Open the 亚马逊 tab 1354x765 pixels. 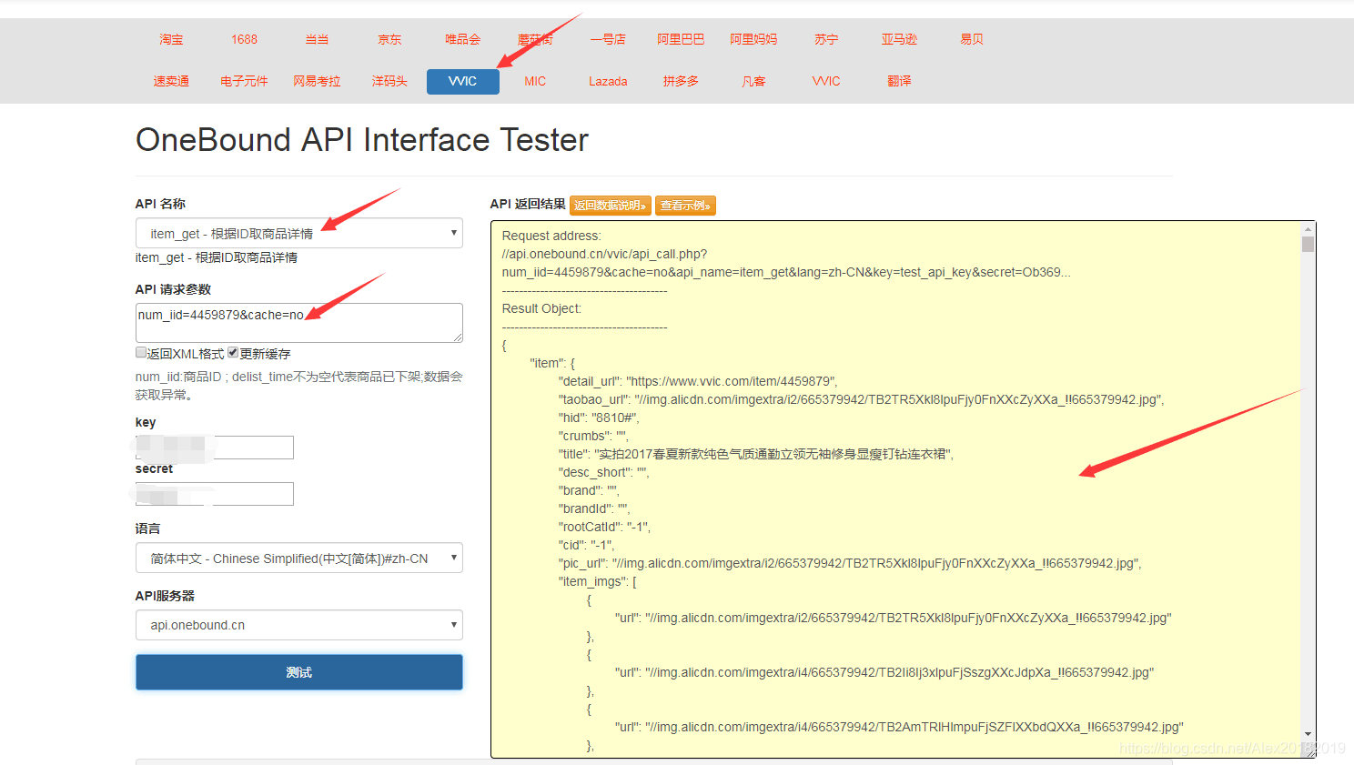click(x=899, y=40)
